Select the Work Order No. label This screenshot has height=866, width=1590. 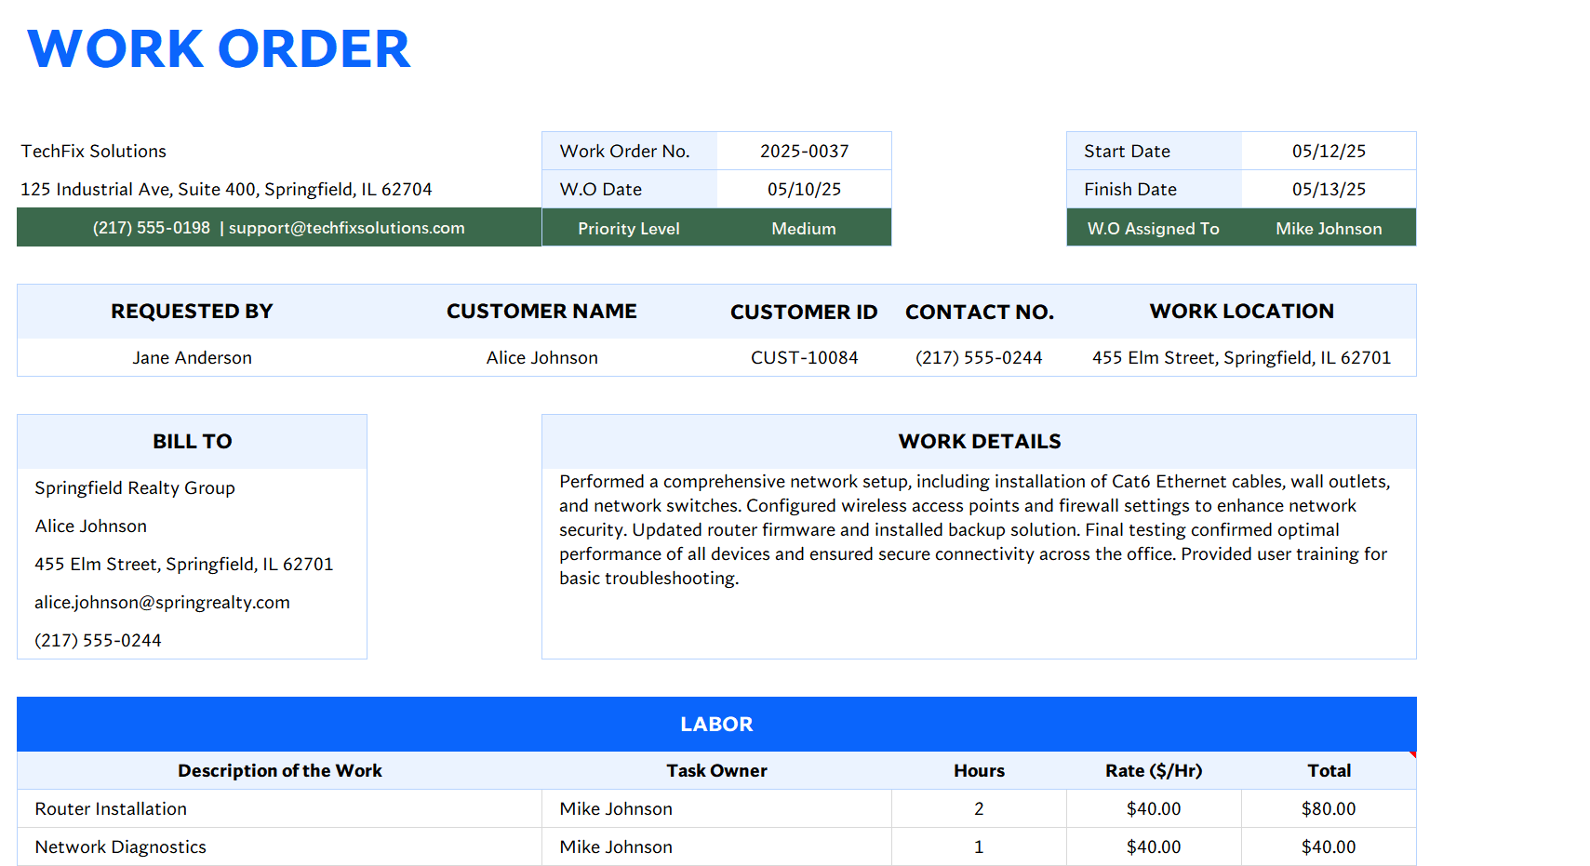pos(624,152)
